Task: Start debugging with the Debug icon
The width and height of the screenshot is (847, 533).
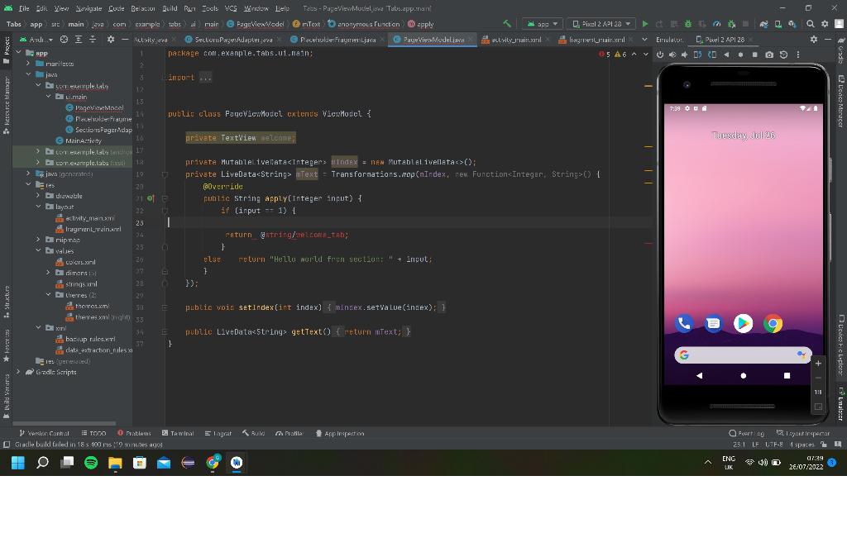Action: click(687, 23)
